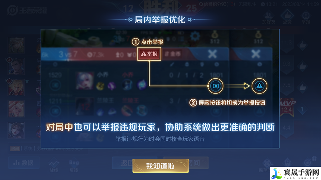Screen dimensions: 321x180
Task: Click the first player's hero avatar
Action: pos(16,45)
